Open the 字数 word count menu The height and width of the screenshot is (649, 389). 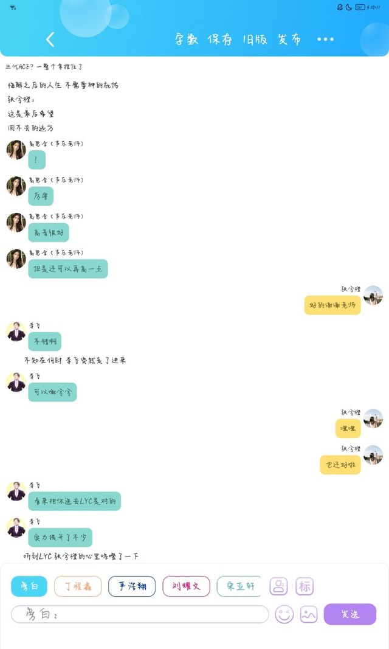(186, 40)
